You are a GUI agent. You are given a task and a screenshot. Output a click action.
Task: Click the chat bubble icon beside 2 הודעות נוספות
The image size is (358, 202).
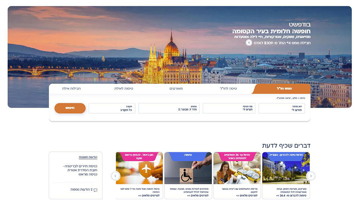96,190
